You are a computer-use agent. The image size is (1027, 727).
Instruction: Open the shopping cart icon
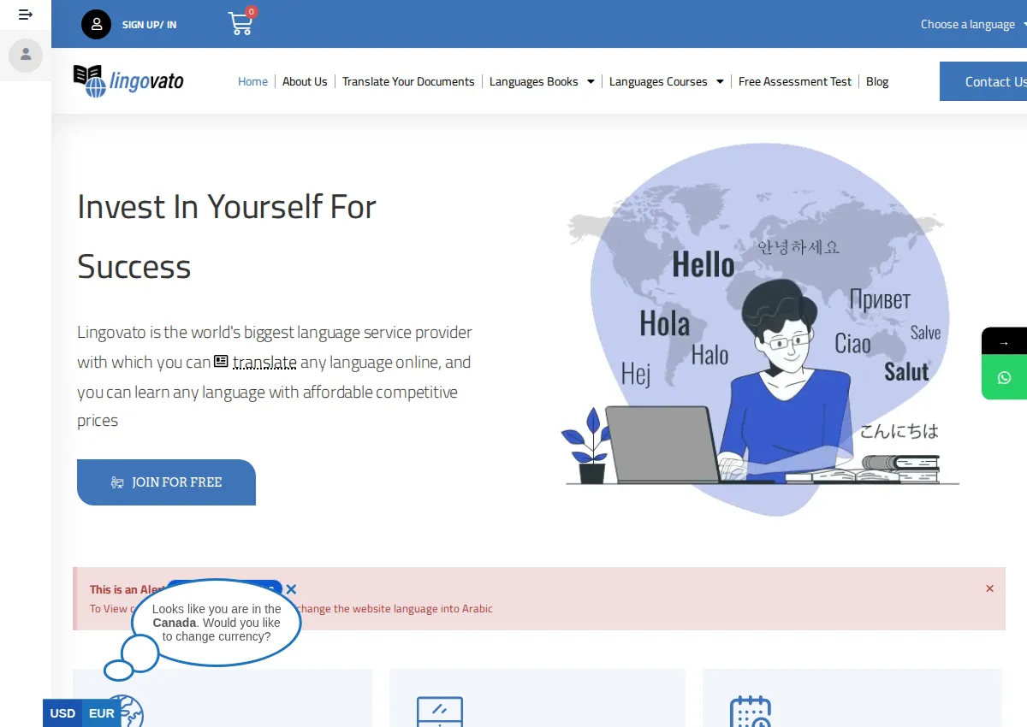(241, 23)
